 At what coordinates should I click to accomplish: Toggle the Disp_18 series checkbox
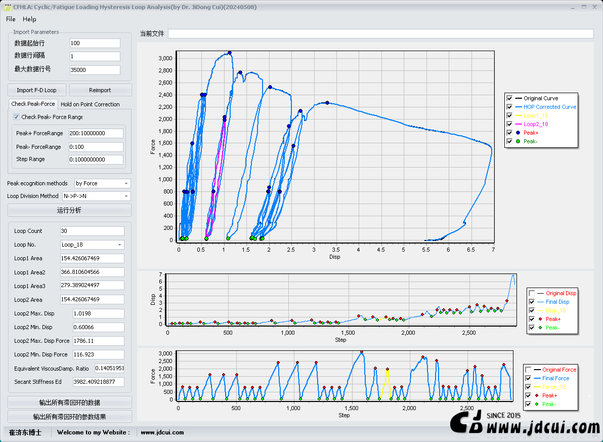[532, 310]
